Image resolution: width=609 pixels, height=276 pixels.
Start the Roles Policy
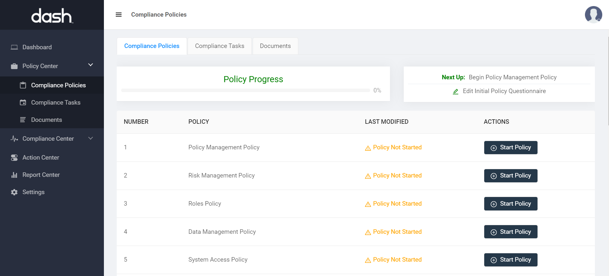click(x=511, y=204)
